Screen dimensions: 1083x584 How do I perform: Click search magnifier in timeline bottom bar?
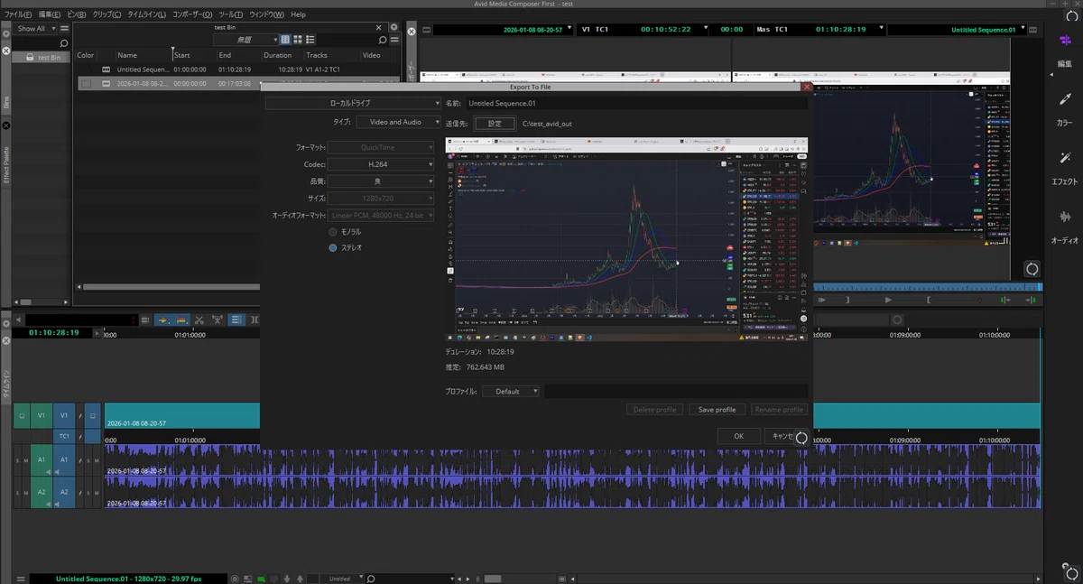click(371, 579)
